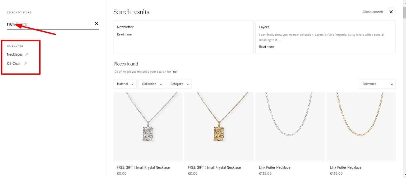406x178 pixels.
Task: Click the page's vertical scrollbar
Action: pyautogui.click(x=404, y=79)
